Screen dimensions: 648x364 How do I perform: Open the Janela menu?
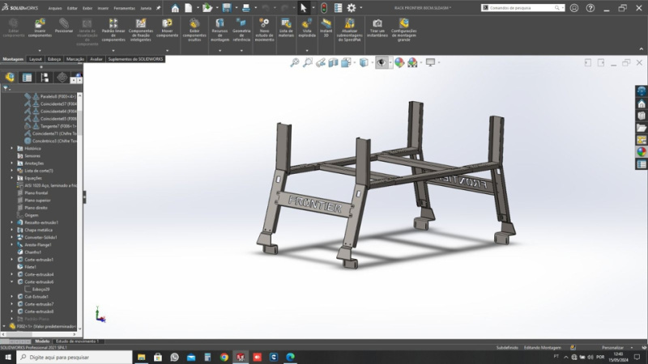pyautogui.click(x=146, y=8)
